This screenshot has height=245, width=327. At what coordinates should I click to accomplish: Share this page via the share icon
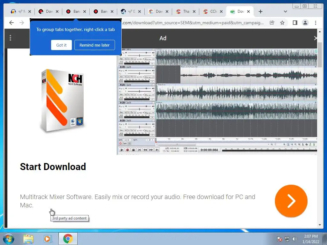tap(272, 23)
